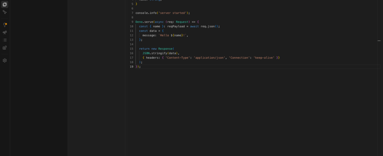Screen dimensions: 383x156
Task: Click the headers 'Content-Type' line
Action: tap(211, 58)
